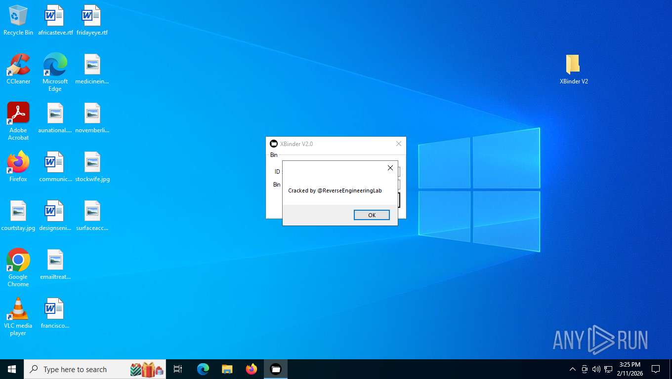Select the designseni... Word document
Screen dimensions: 672x379
point(55,216)
